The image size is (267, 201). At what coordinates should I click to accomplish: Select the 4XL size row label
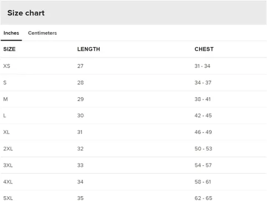(x=8, y=182)
